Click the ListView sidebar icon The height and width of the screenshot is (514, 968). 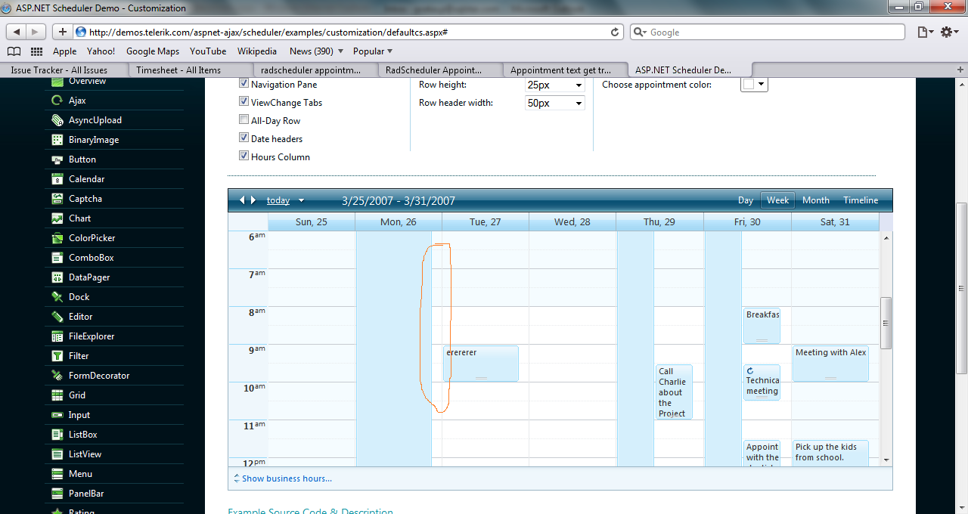(57, 454)
